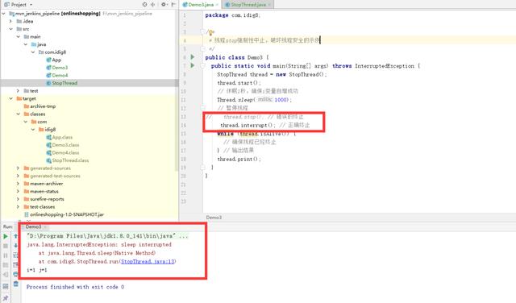Click the locate current file target icon
This screenshot has height=303, width=516.
point(144,5)
